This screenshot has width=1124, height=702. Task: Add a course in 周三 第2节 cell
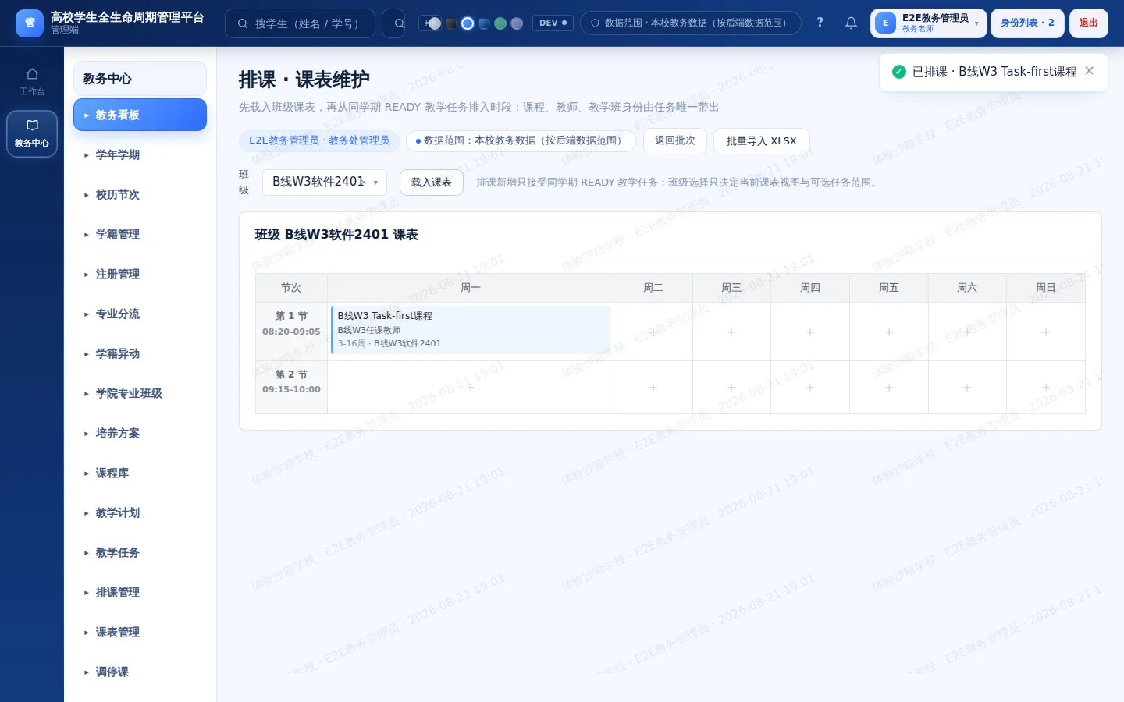pos(731,387)
